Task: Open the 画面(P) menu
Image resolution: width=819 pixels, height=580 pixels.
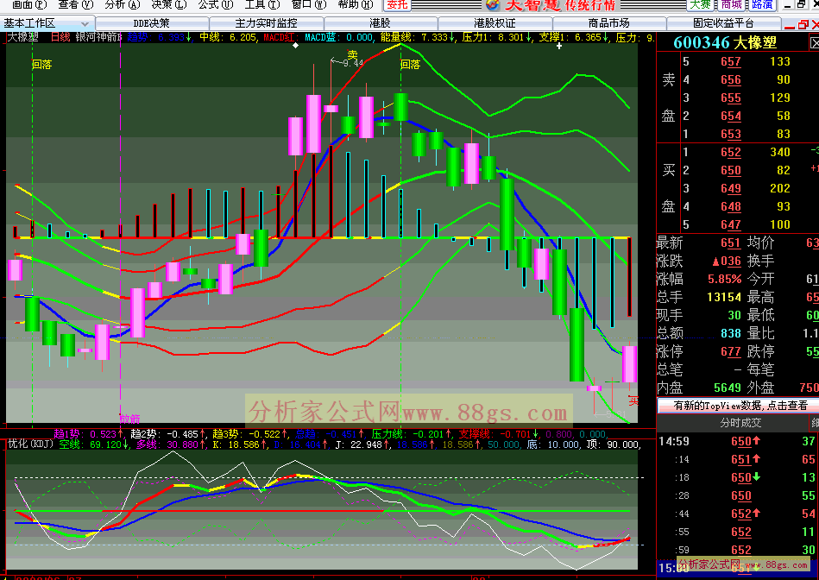Action: (x=28, y=4)
